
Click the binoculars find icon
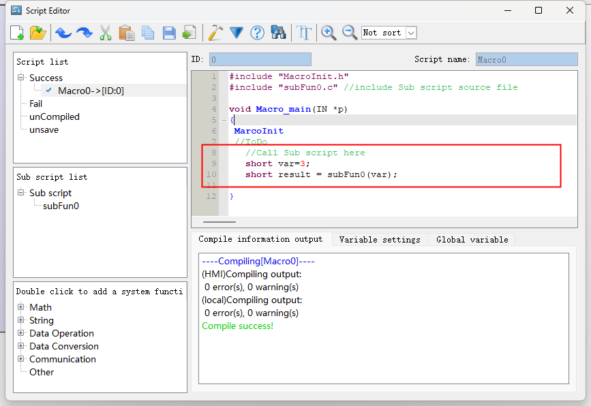pyautogui.click(x=278, y=33)
